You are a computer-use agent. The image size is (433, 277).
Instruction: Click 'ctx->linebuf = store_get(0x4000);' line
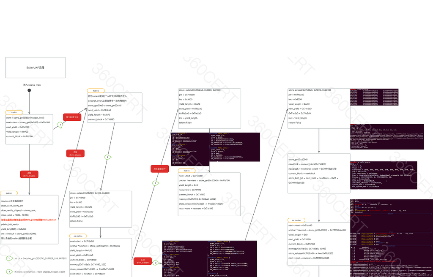(19, 234)
